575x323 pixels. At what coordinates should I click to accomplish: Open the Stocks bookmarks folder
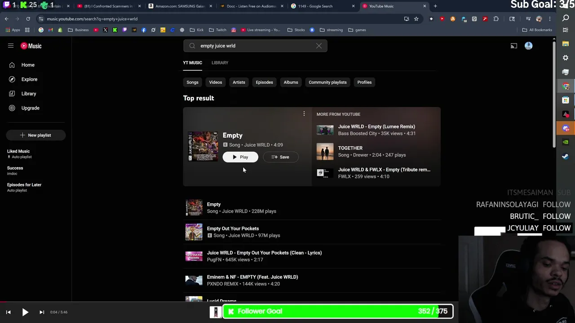[x=296, y=30]
